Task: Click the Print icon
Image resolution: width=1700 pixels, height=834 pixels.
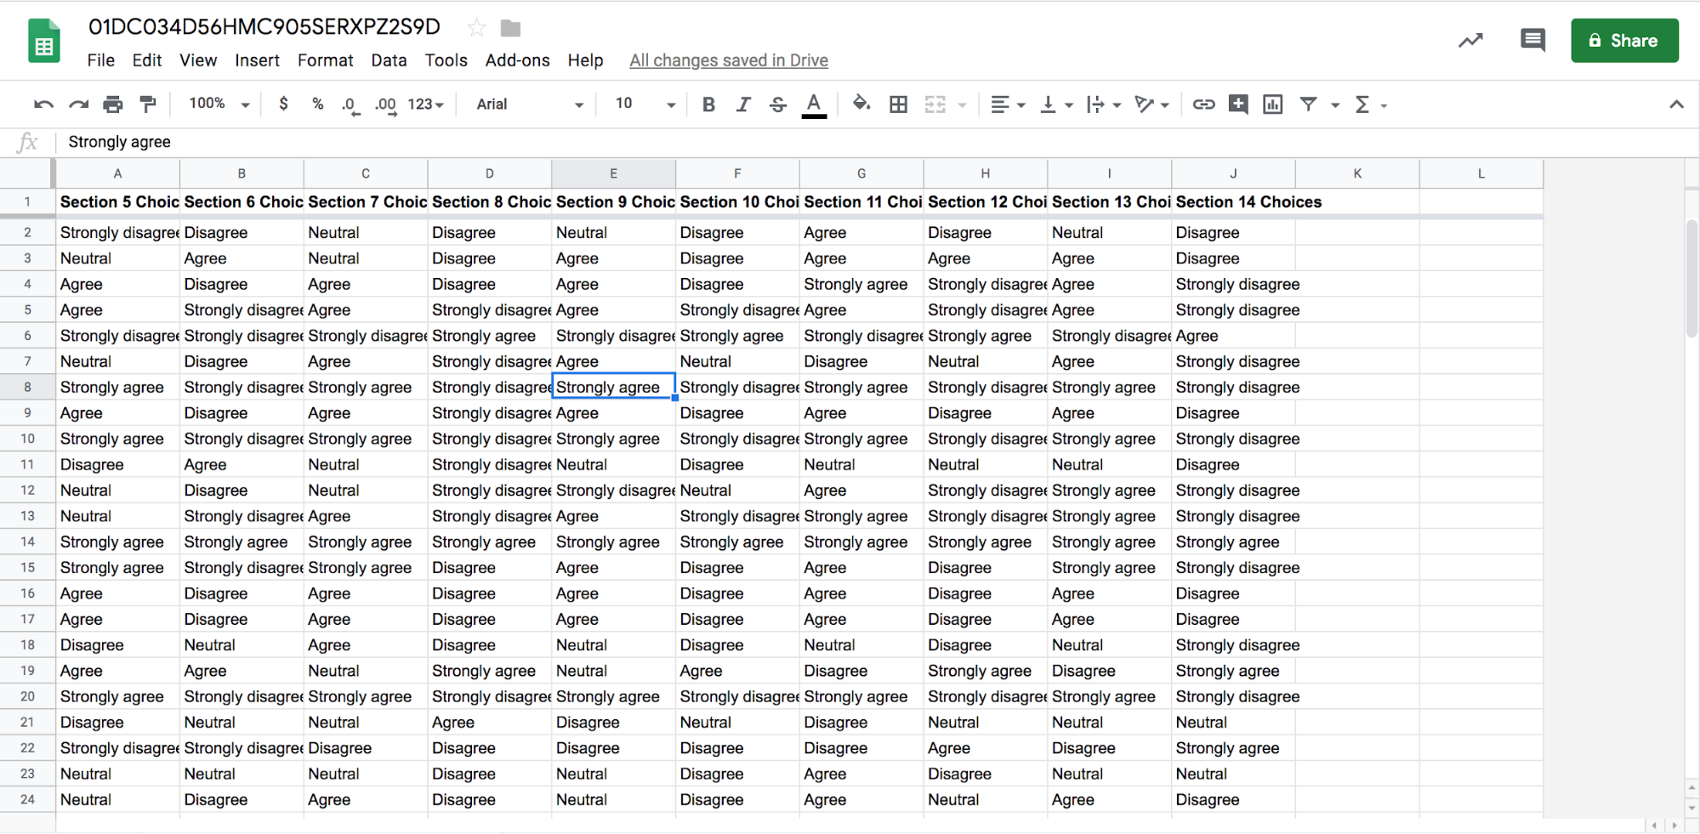Action: point(112,105)
